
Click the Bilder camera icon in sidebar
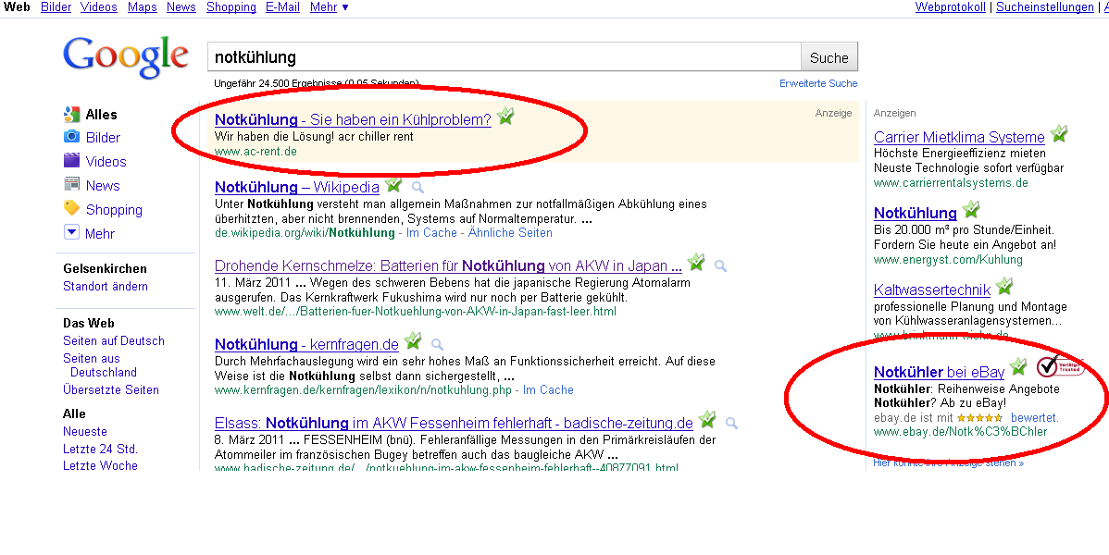[71, 137]
